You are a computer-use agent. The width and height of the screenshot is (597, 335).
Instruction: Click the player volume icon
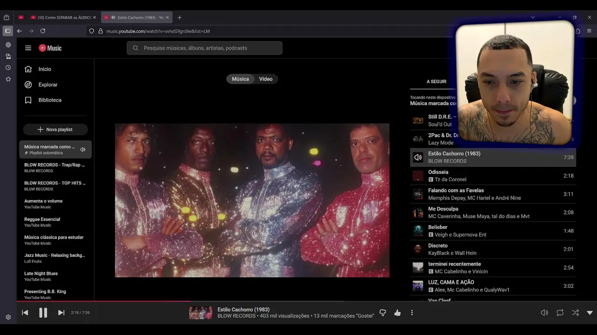click(x=544, y=313)
